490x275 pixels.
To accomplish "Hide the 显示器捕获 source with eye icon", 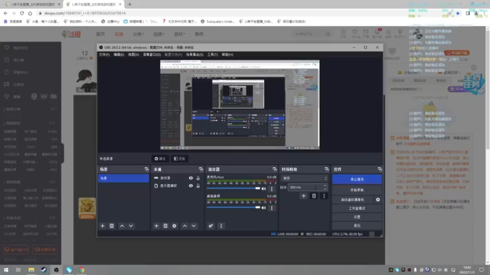I will 190,186.
